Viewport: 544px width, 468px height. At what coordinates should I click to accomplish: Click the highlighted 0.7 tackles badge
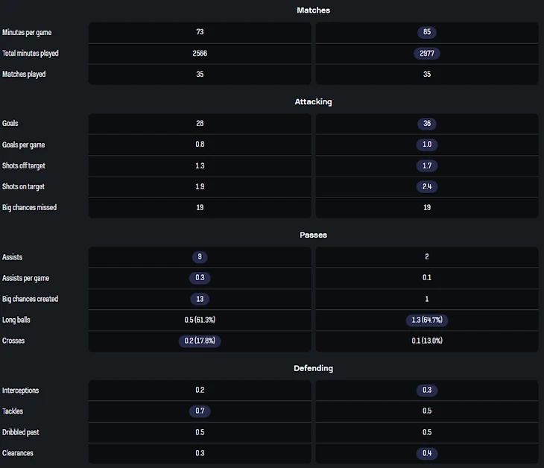tap(199, 411)
